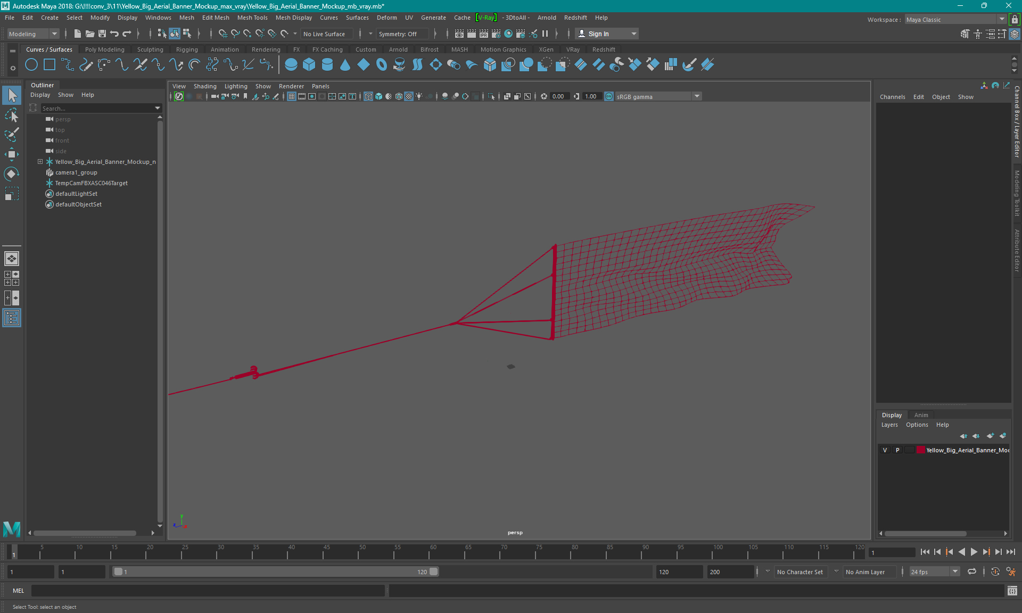The height and width of the screenshot is (613, 1022).
Task: Activate the Rotate tool in the toolbox
Action: [x=12, y=174]
